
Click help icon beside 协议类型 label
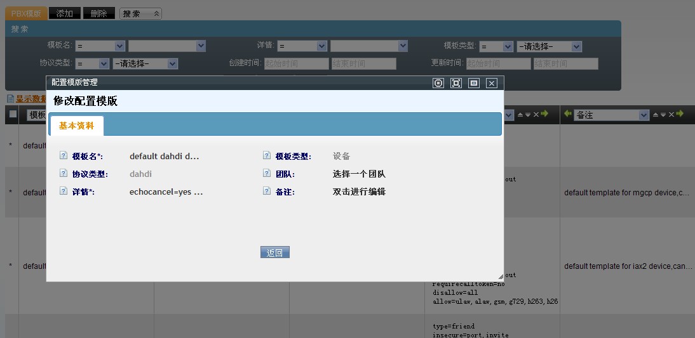(x=63, y=174)
